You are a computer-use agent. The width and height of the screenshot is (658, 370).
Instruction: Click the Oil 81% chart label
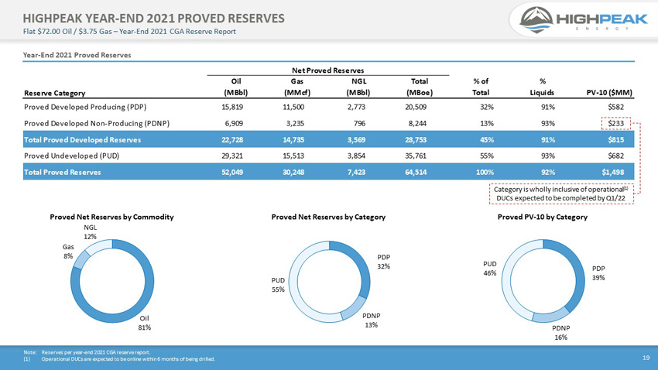(144, 323)
